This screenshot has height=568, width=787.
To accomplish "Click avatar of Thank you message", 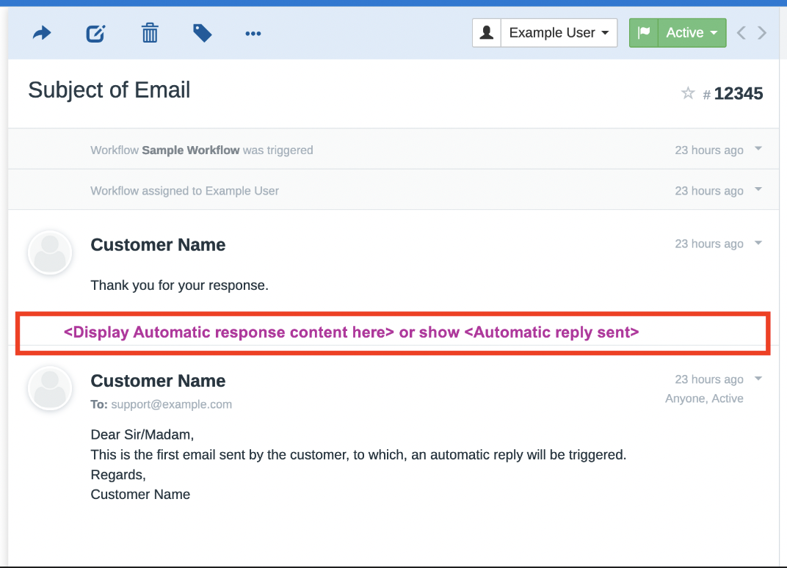I will click(50, 252).
